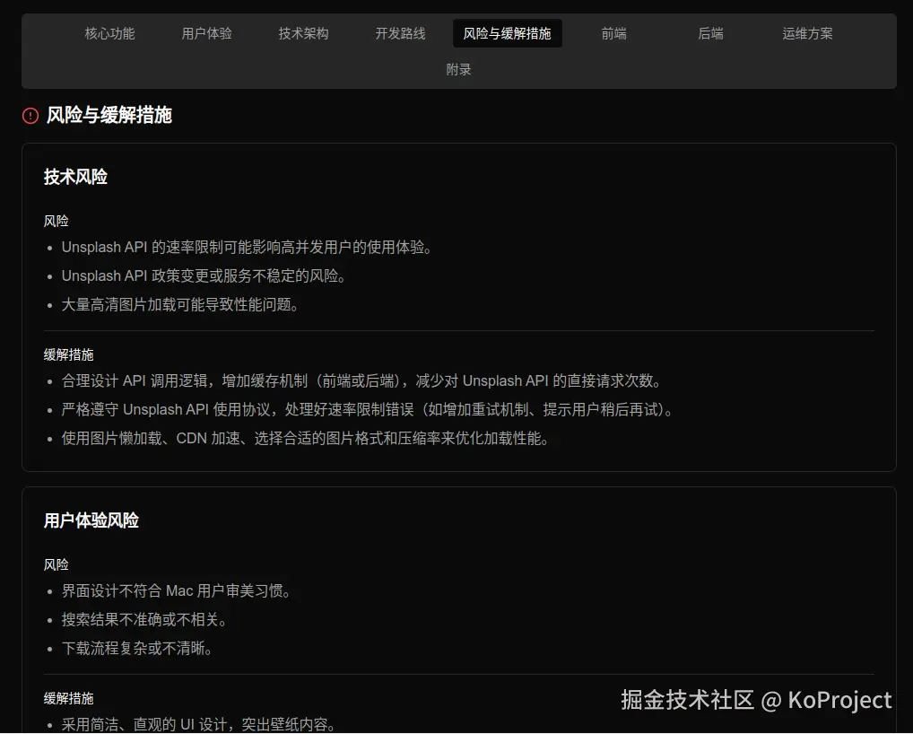Open the 后端 section

tap(709, 33)
